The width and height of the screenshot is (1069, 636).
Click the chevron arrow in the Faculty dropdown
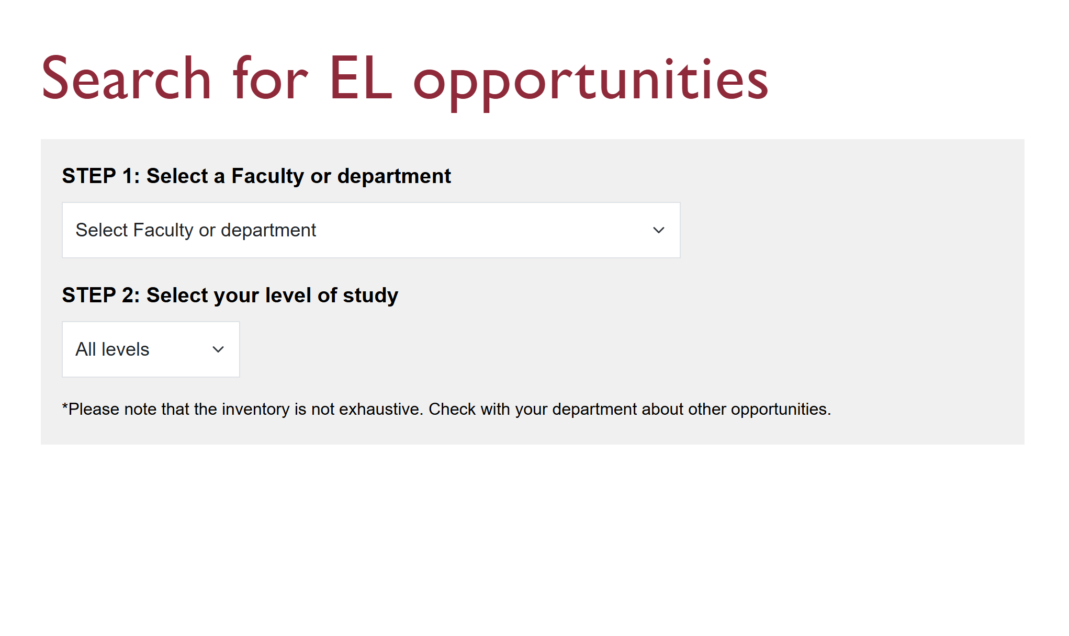[x=658, y=230]
